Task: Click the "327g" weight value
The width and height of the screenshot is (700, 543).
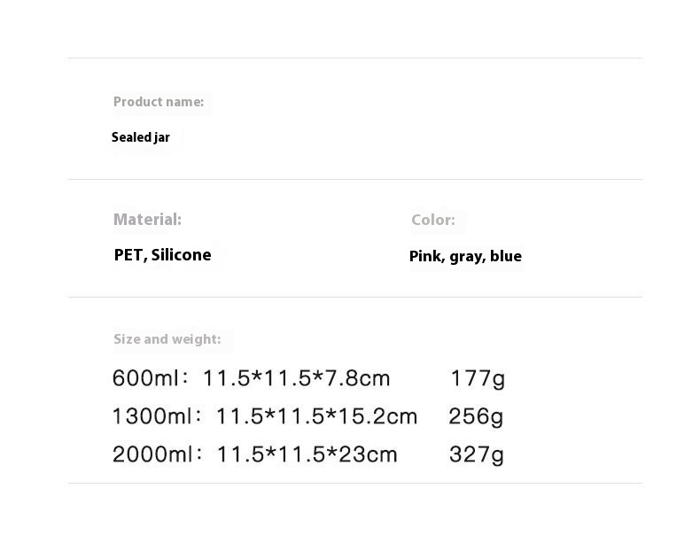Action: 477,455
